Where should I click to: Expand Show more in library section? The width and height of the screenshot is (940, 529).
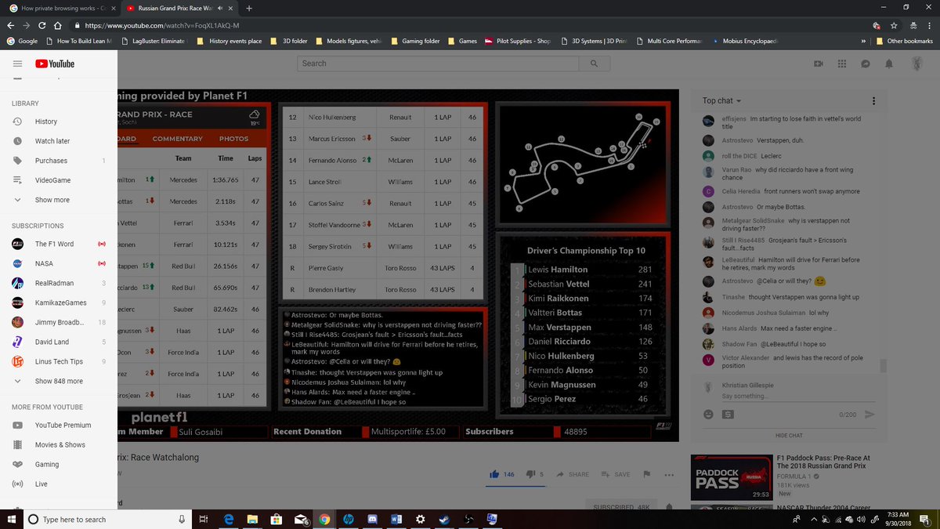[x=59, y=200]
